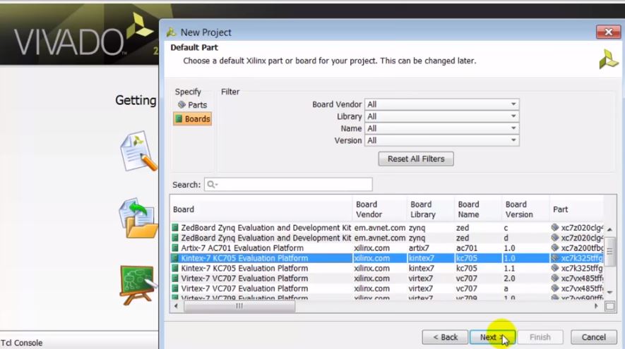This screenshot has height=349, width=625.
Task: Click the horizontal scrollbar thumb
Action: coord(239,306)
